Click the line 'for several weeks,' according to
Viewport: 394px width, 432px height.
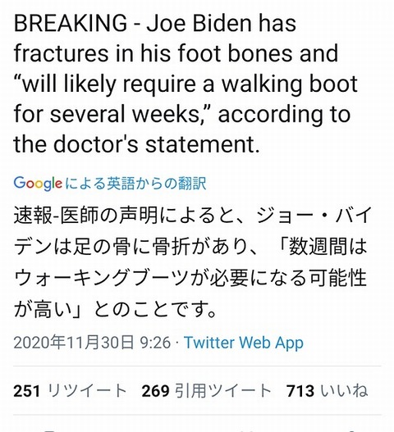click(x=182, y=115)
